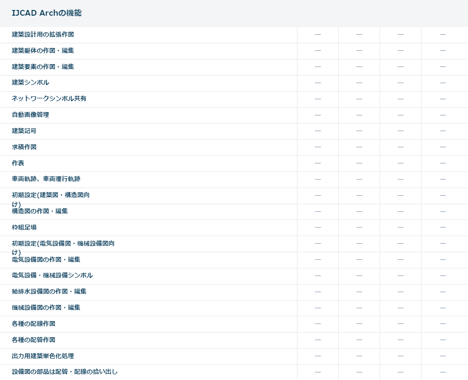468x380 pixels.
Task: Click the 給排水設備図の作図・編集 label
Action: [x=49, y=292]
